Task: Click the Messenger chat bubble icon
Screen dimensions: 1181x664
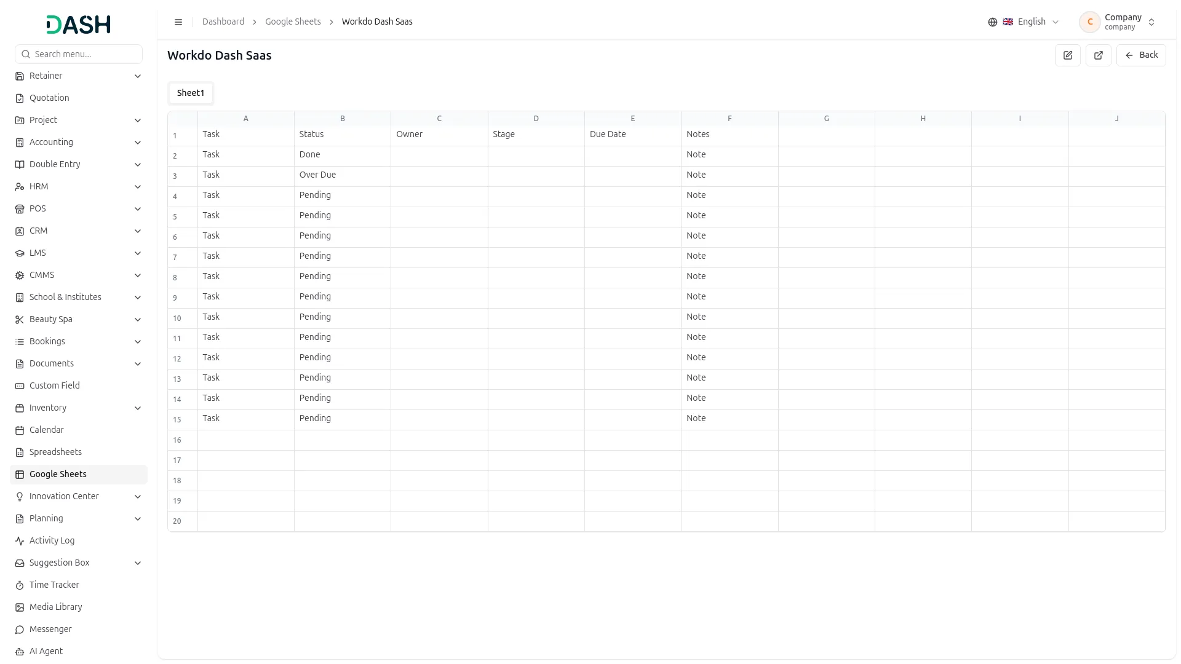Action: point(20,630)
